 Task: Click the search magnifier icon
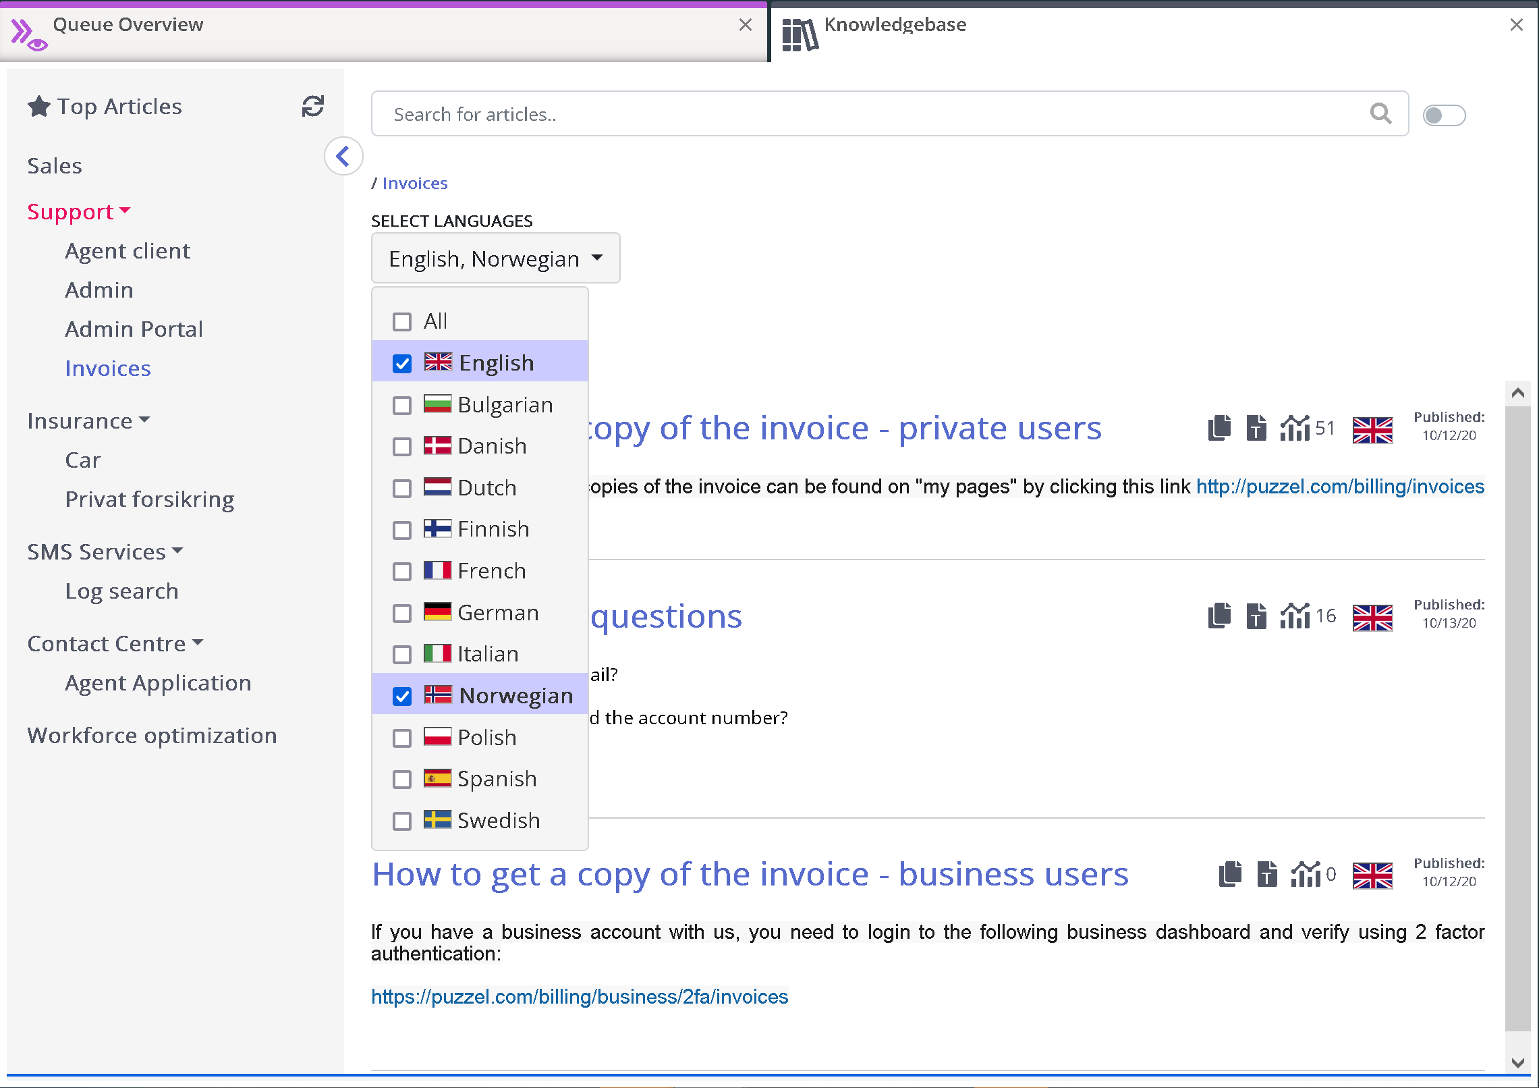tap(1380, 114)
